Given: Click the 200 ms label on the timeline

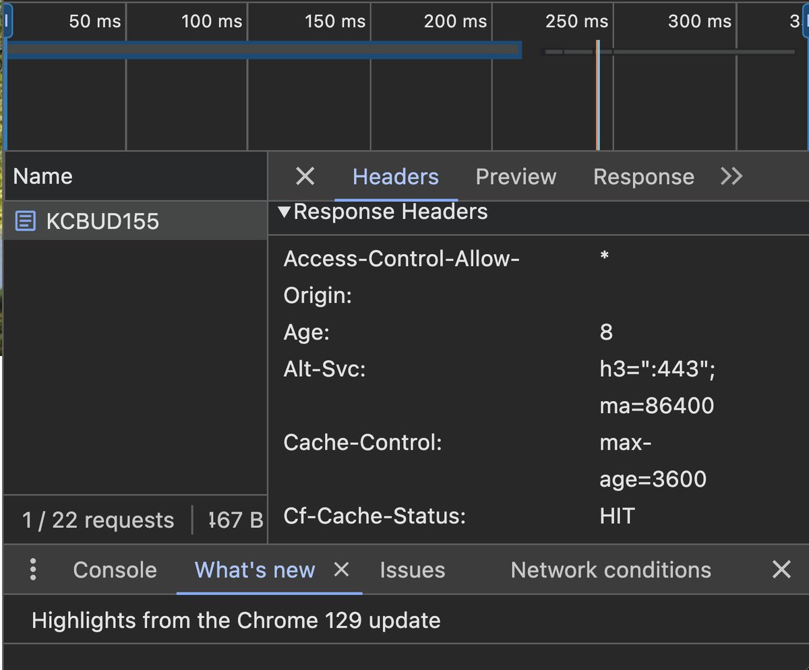Looking at the screenshot, I should [x=454, y=21].
